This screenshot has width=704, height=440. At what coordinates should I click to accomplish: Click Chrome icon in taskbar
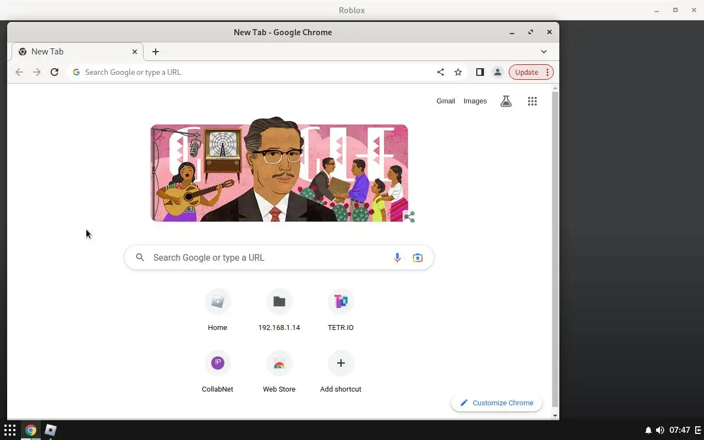click(31, 430)
